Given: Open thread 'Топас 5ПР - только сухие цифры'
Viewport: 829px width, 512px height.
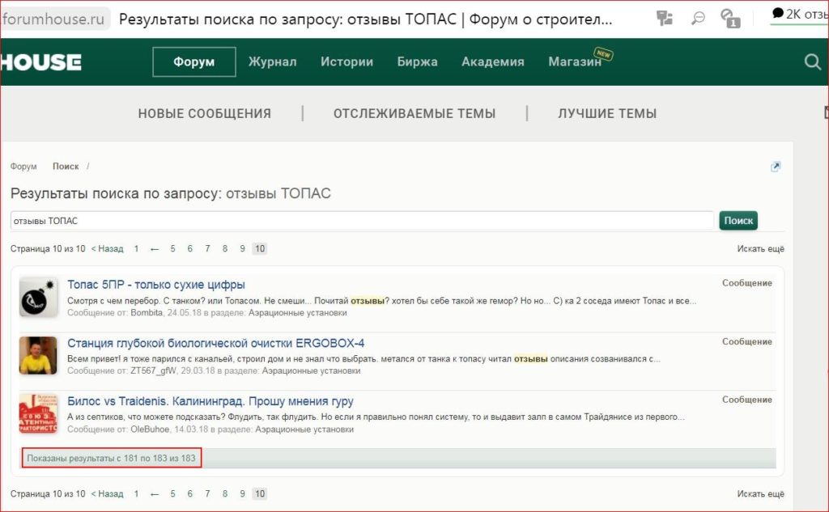Looking at the screenshot, I should coord(156,285).
